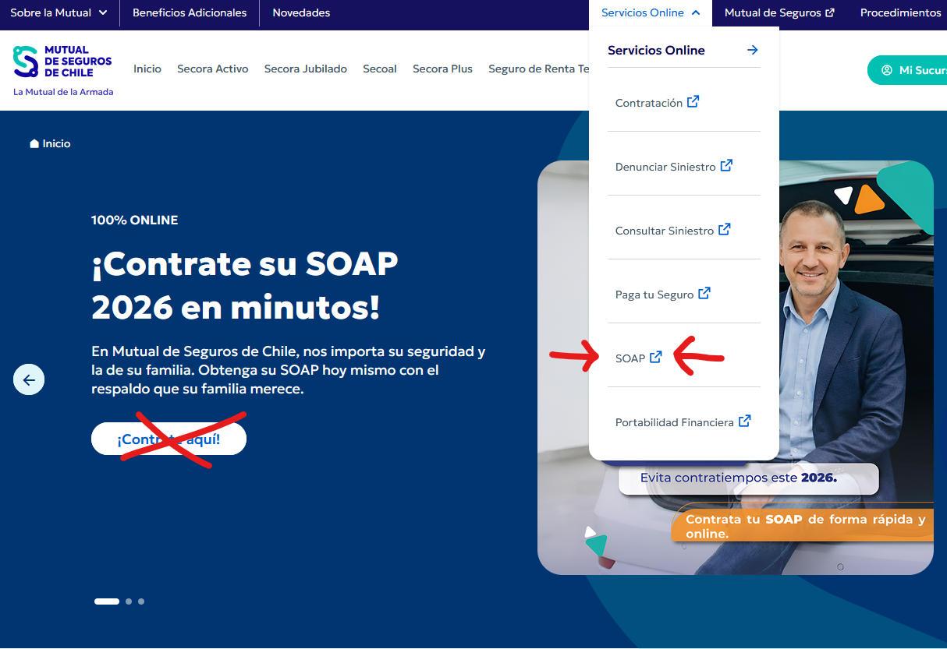This screenshot has height=649, width=947.
Task: Click the previous slide arrow button
Action: pyautogui.click(x=29, y=380)
